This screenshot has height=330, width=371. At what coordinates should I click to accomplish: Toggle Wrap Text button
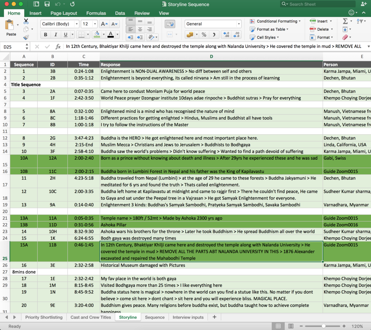click(170, 24)
